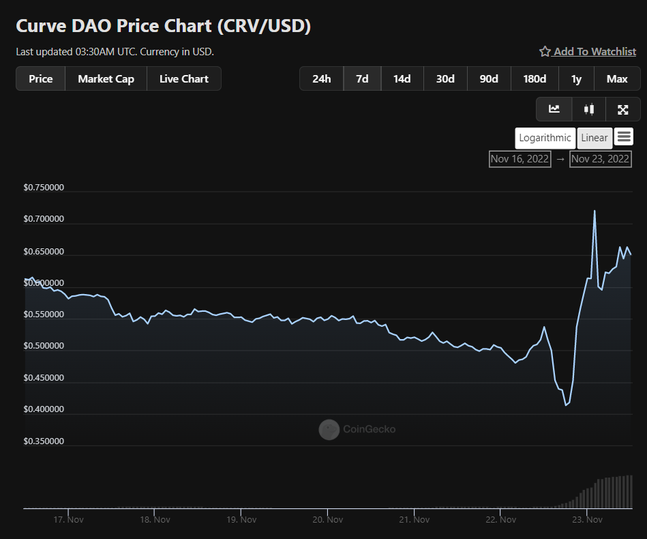Open the Live Chart tab
This screenshot has height=539, width=647.
(184, 78)
